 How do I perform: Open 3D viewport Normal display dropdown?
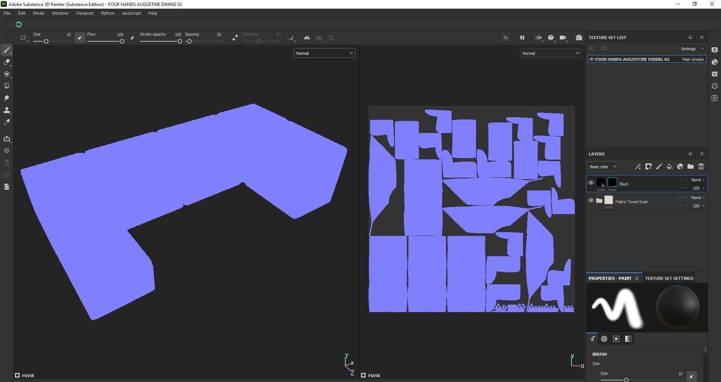point(324,53)
